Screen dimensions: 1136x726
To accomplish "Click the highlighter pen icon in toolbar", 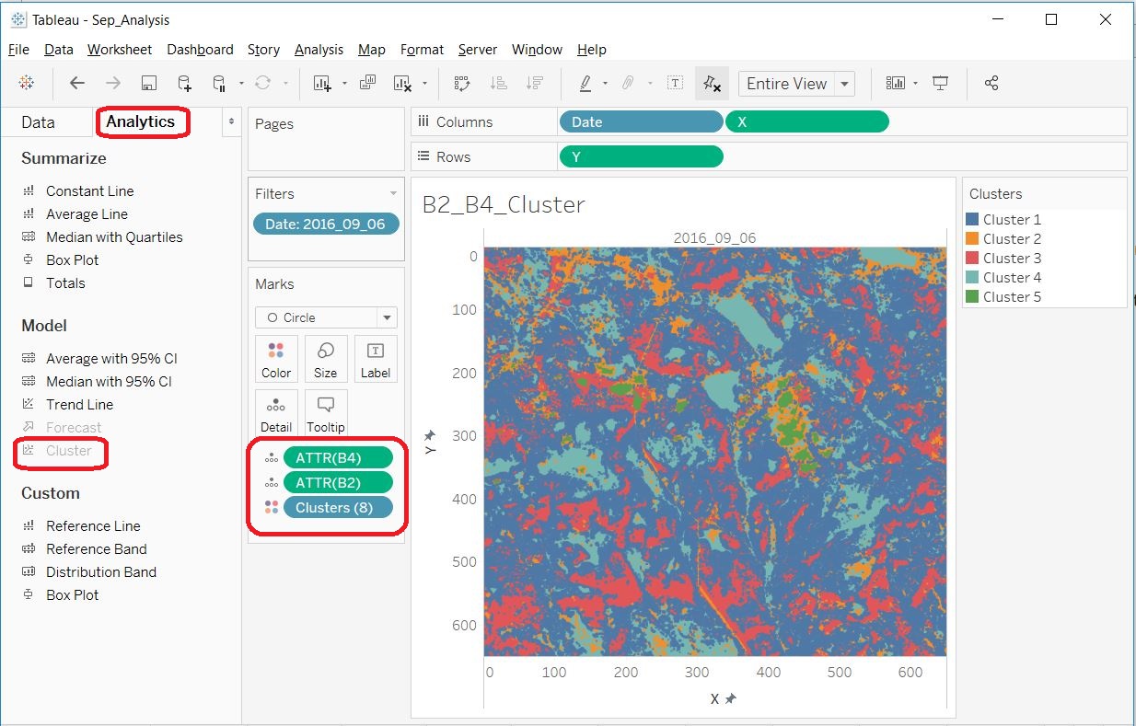I will 585,84.
